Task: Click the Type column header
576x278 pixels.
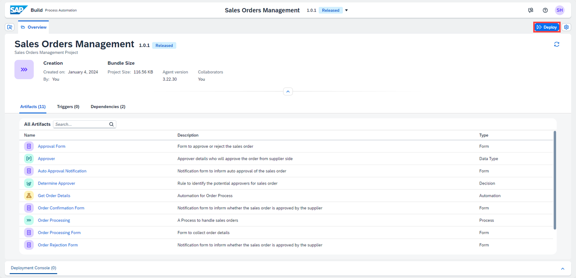Action: coord(484,135)
